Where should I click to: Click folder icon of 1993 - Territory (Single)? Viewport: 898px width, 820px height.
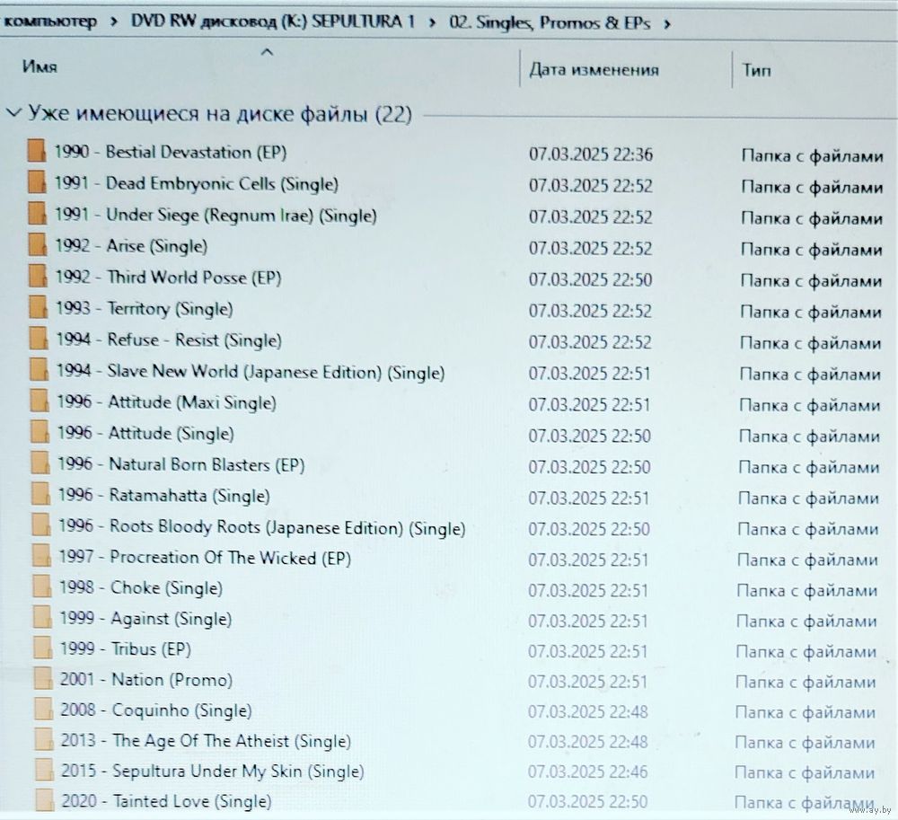38,307
